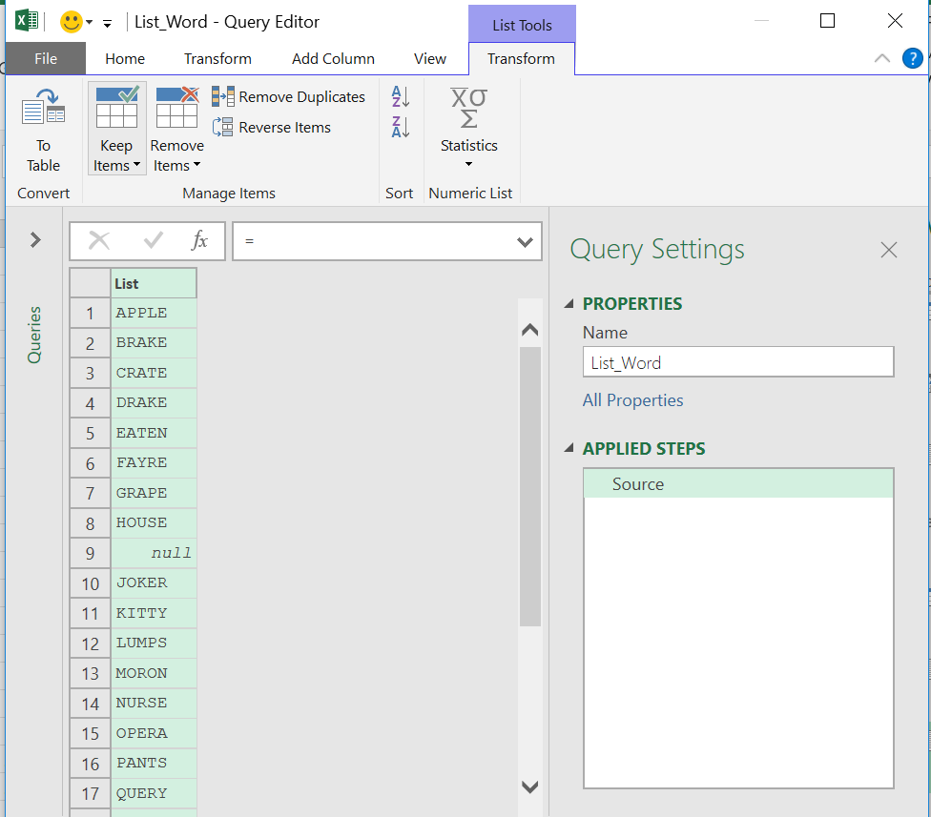Click the table corner select-all cell
This screenshot has width=931, height=817.
(91, 283)
